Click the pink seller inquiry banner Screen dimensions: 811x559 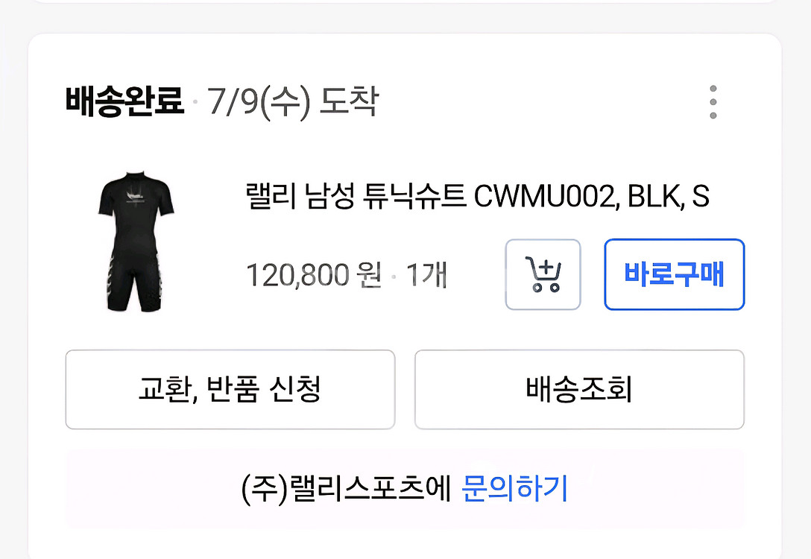click(405, 489)
